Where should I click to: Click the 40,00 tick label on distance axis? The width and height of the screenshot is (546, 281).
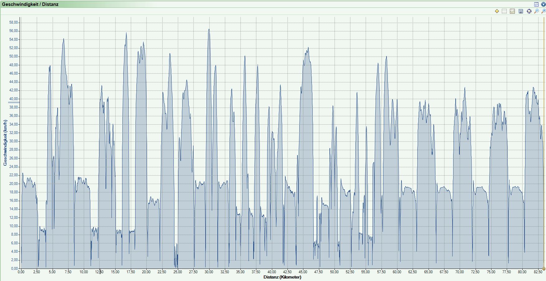coord(272,272)
